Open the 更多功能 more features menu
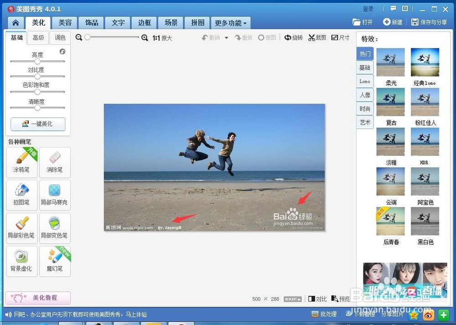The width and height of the screenshot is (456, 325). (x=230, y=22)
